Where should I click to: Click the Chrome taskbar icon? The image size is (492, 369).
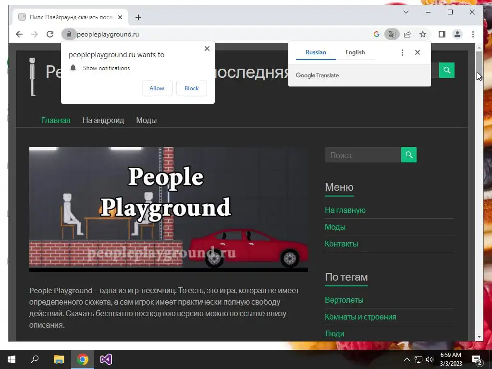click(83, 359)
